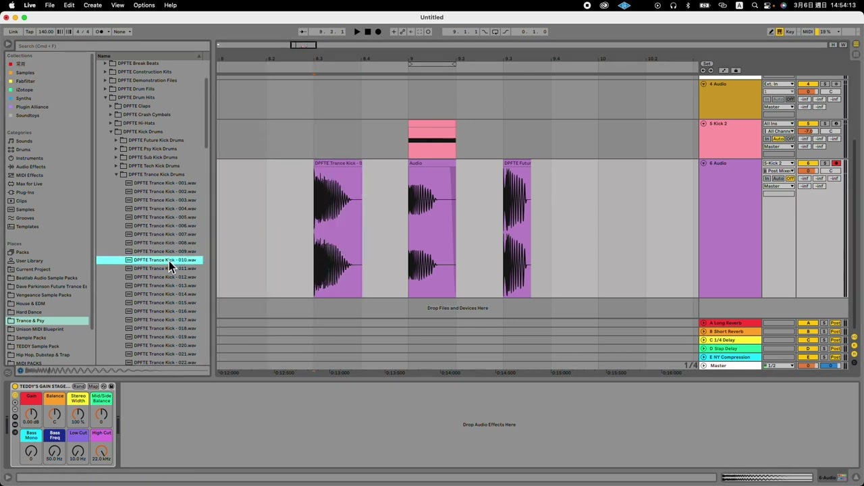Toggle the TEDDY'S GAIN STAGE device activator
This screenshot has width=864, height=486.
tap(15, 387)
